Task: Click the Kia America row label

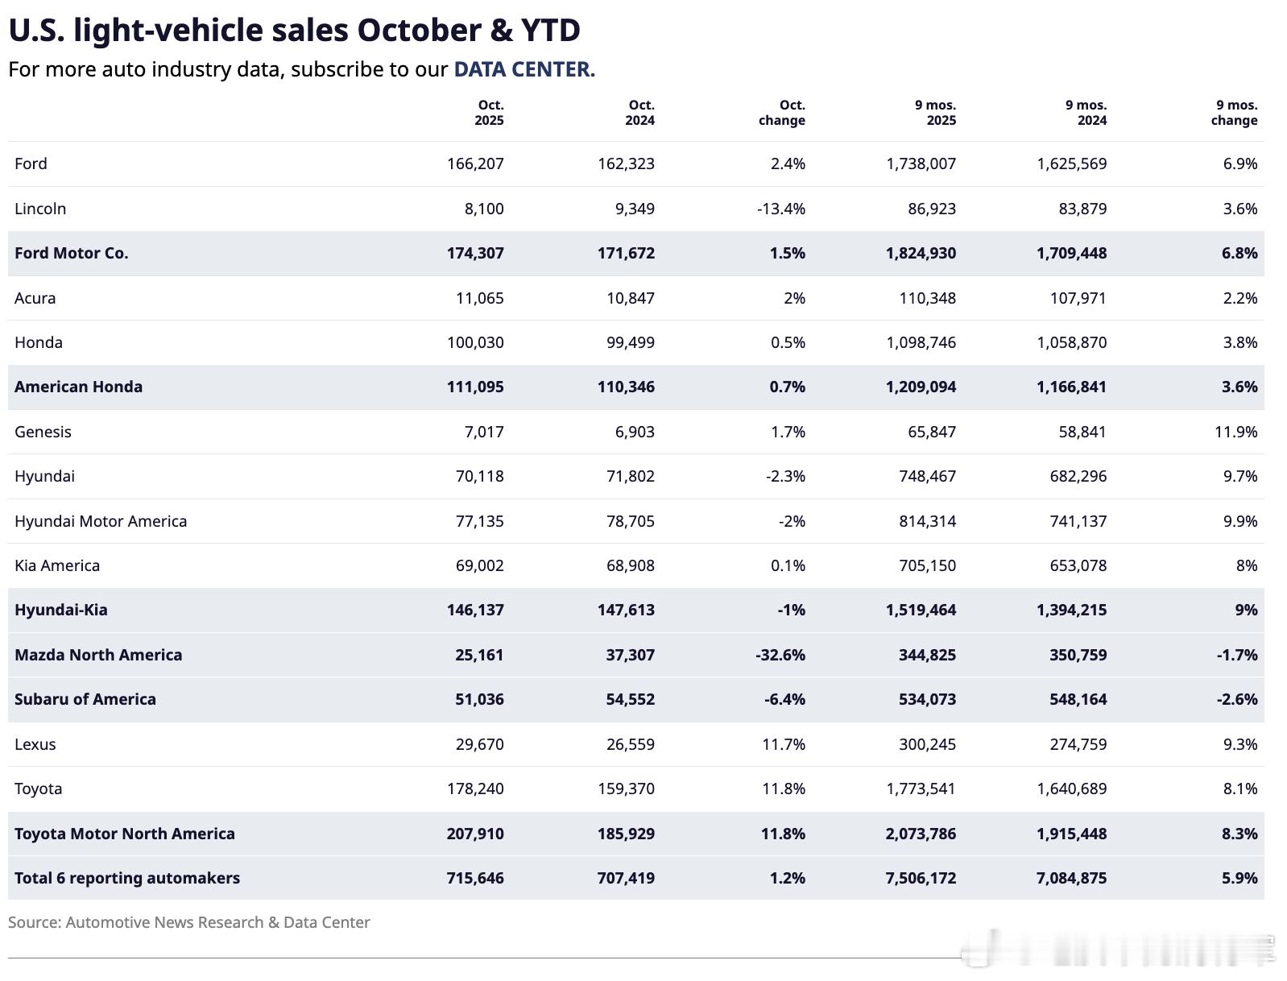Action: pos(57,565)
